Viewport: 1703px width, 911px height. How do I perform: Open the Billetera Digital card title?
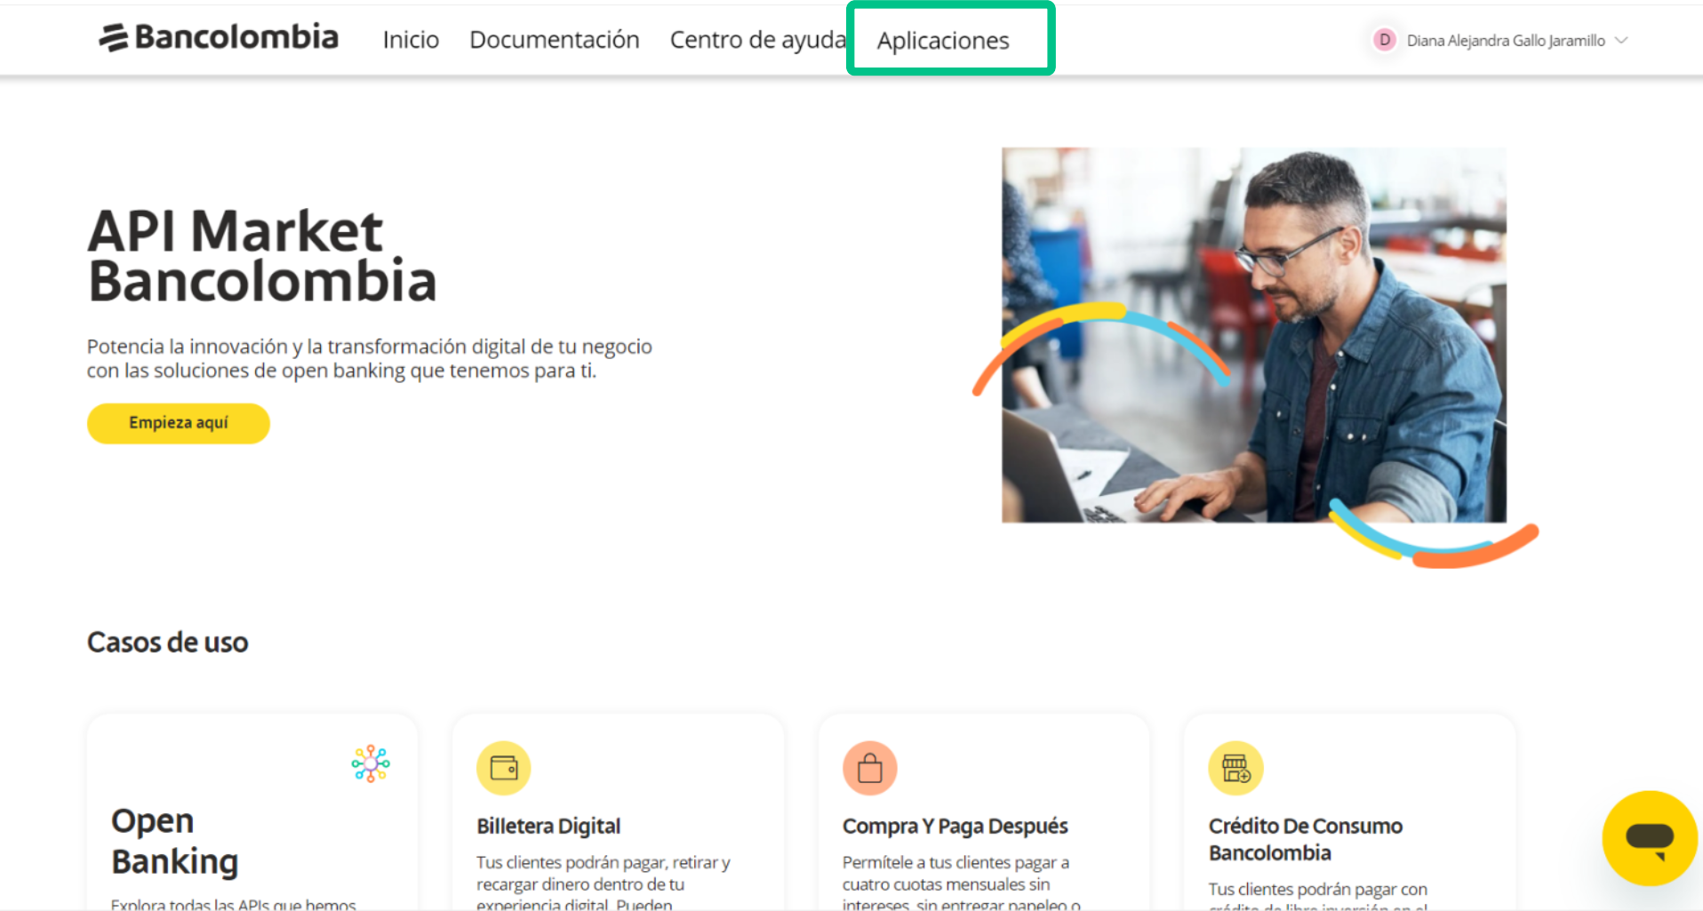548,826
